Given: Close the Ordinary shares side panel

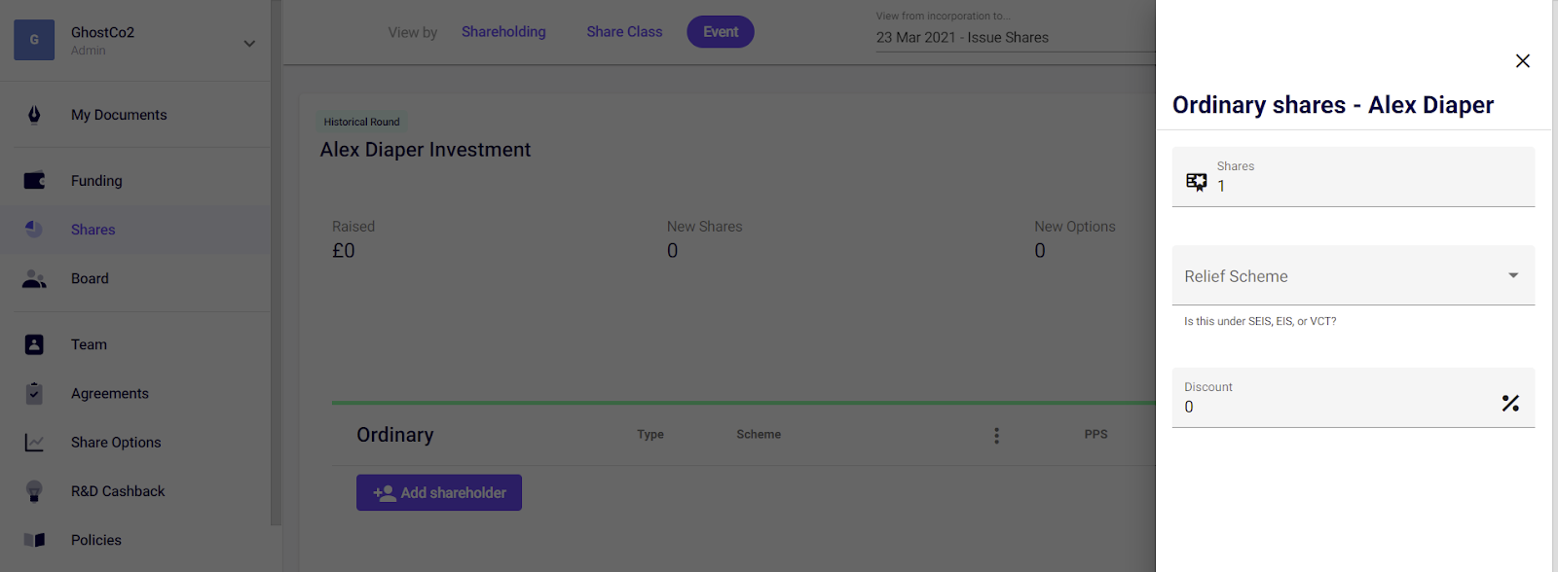Looking at the screenshot, I should [1523, 61].
